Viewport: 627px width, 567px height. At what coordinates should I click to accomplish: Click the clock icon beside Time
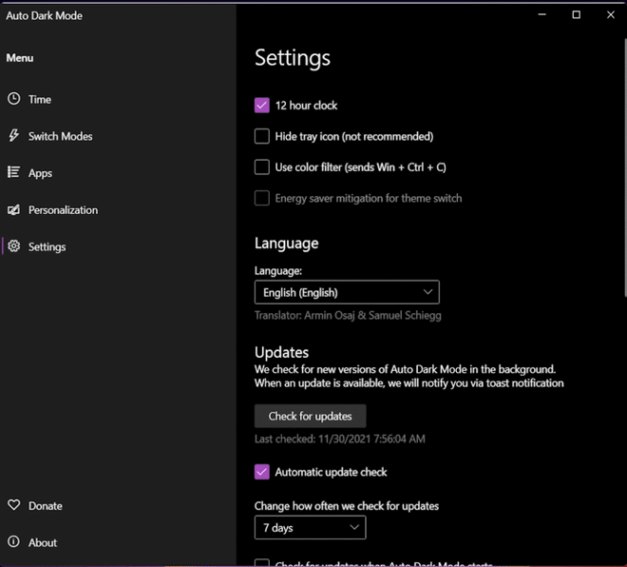13,99
